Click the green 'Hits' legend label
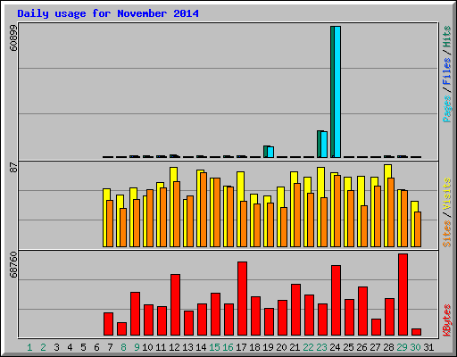Viewport: 457px width, 357px height. [x=447, y=37]
